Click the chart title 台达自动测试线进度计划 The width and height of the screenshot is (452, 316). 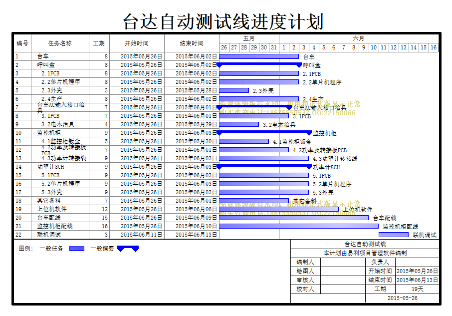pos(224,21)
